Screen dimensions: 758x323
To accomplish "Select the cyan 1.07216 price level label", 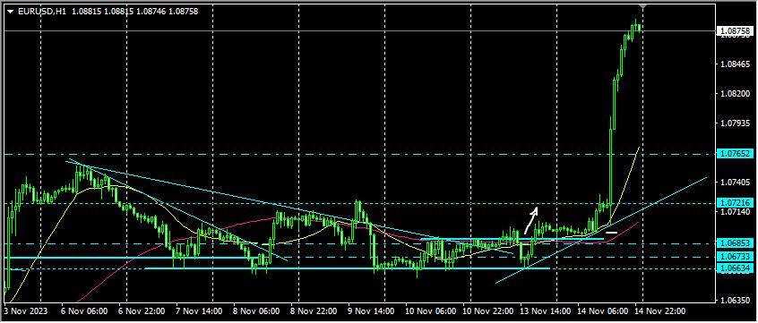I will [x=736, y=203].
